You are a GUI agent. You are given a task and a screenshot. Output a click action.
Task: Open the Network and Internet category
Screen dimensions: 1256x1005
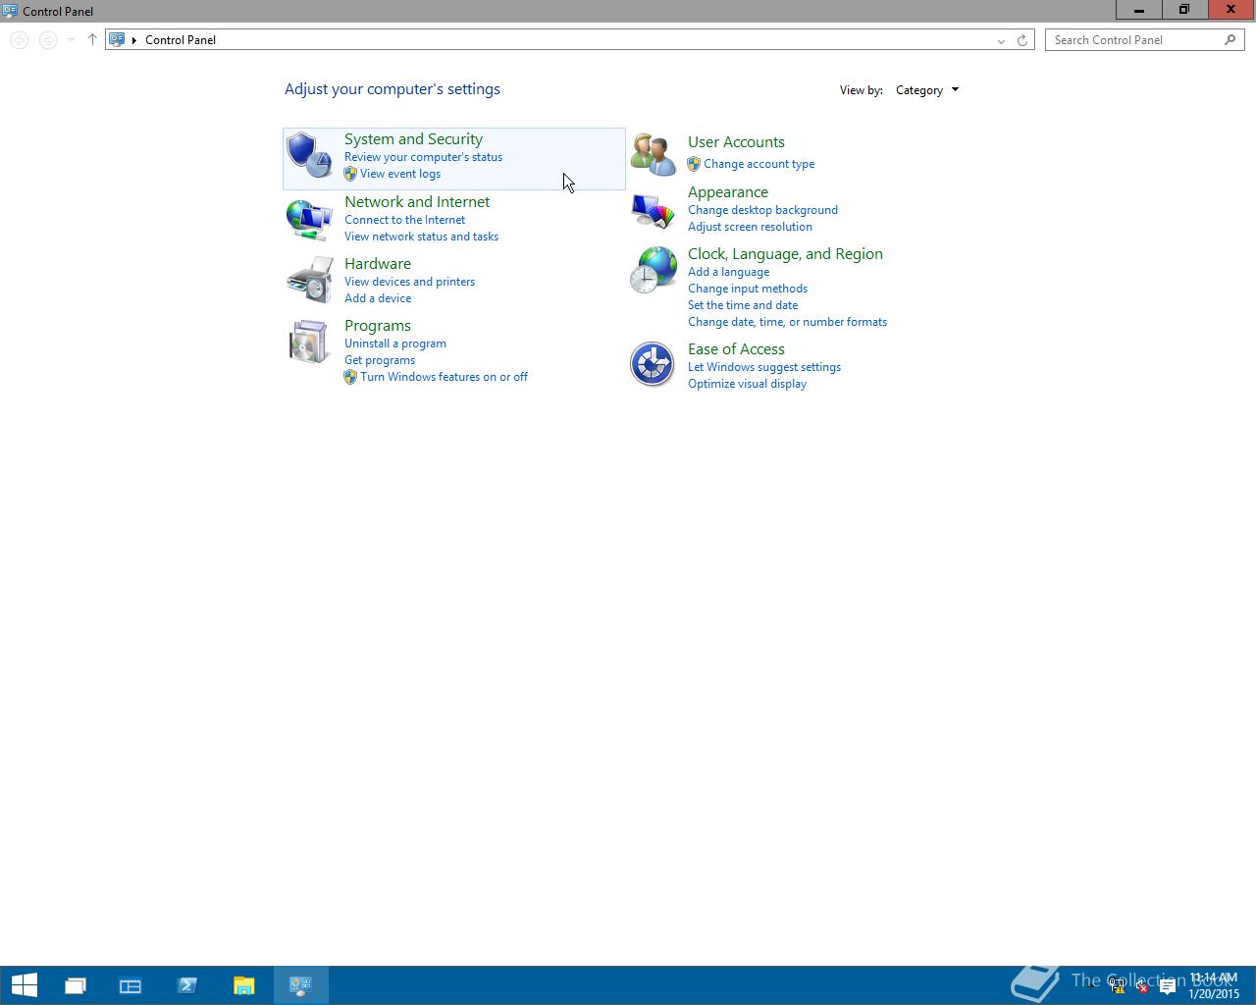[x=417, y=202]
